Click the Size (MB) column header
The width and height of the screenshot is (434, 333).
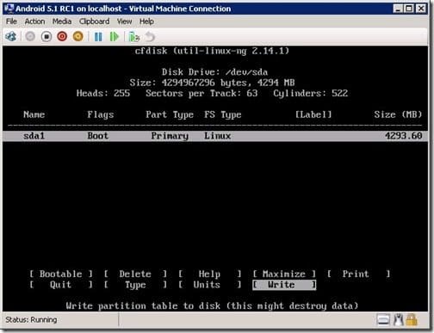tap(398, 114)
